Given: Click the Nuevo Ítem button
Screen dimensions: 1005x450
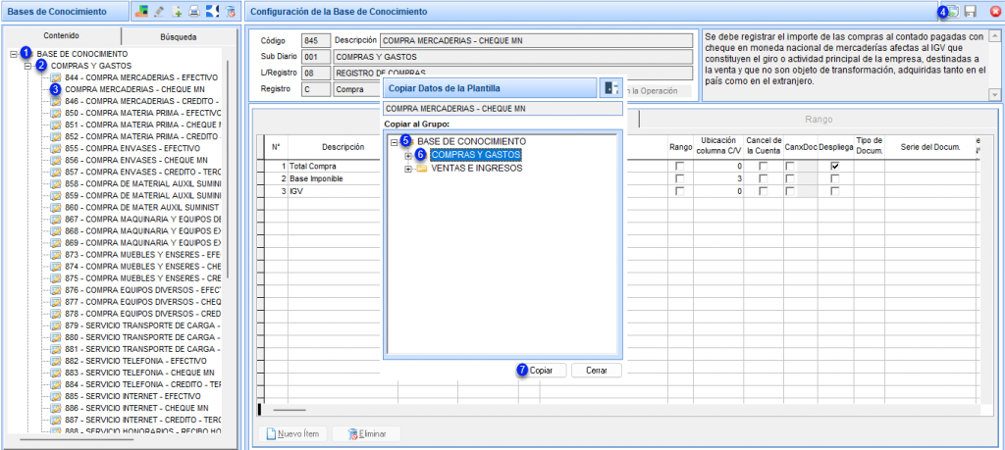Looking at the screenshot, I should click(292, 433).
